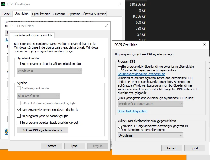Check the Program DPI ölçeklendirme sorunları checkbox
The width and height of the screenshot is (210, 160).
pos(120,68)
